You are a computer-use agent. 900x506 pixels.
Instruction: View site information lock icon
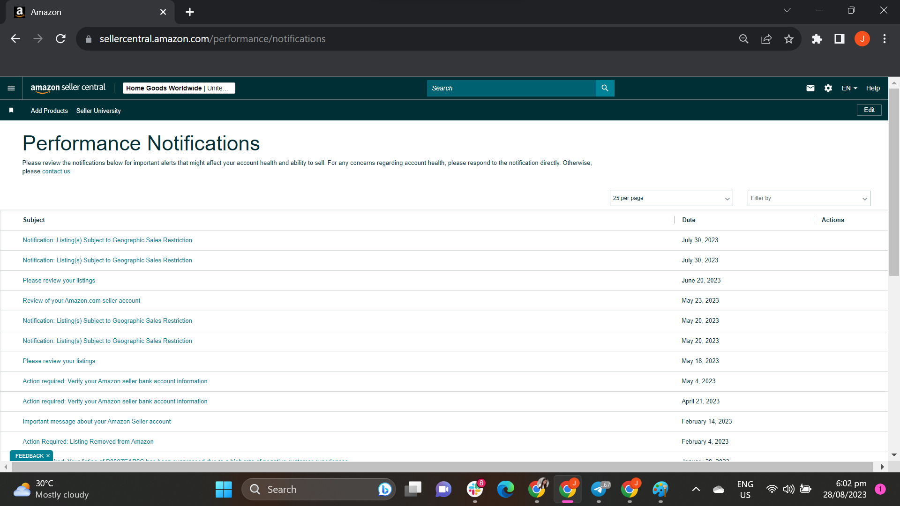click(x=89, y=39)
